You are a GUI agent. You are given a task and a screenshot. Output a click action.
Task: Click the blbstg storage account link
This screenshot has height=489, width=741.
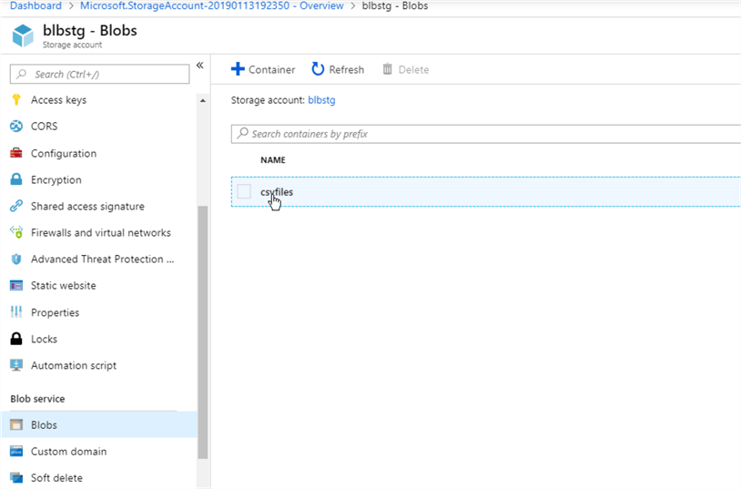[322, 100]
